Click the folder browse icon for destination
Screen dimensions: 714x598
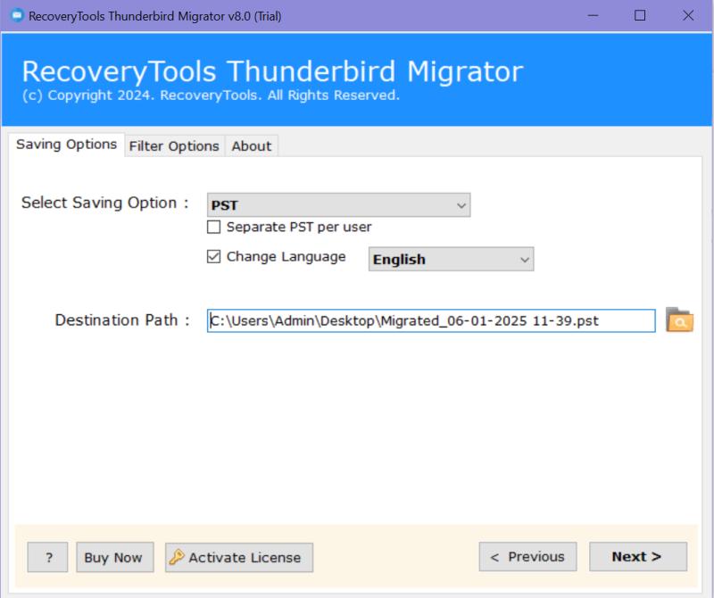[x=679, y=320]
